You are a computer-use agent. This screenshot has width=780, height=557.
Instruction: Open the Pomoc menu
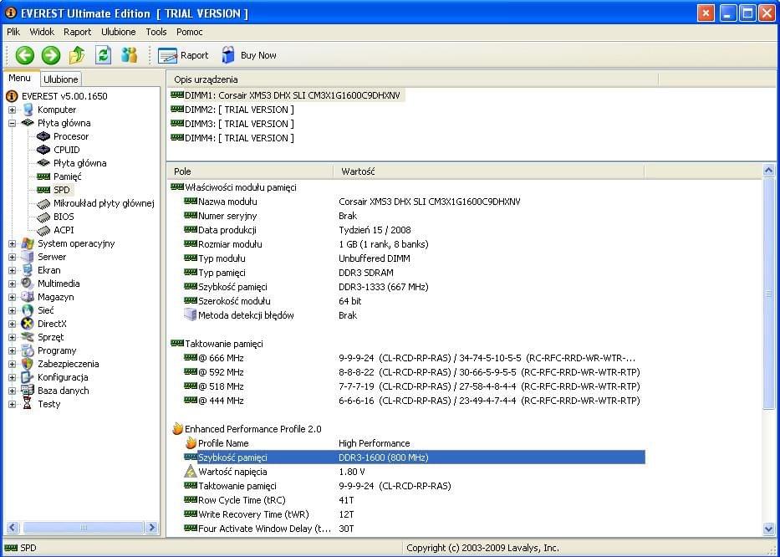[190, 32]
